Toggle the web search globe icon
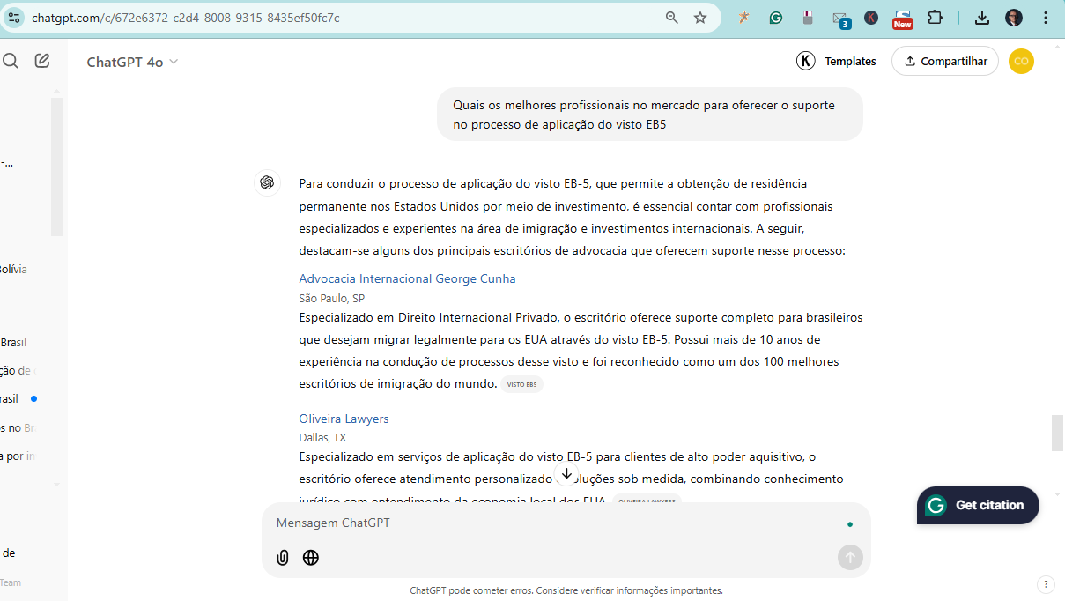Image resolution: width=1065 pixels, height=601 pixels. coord(311,557)
